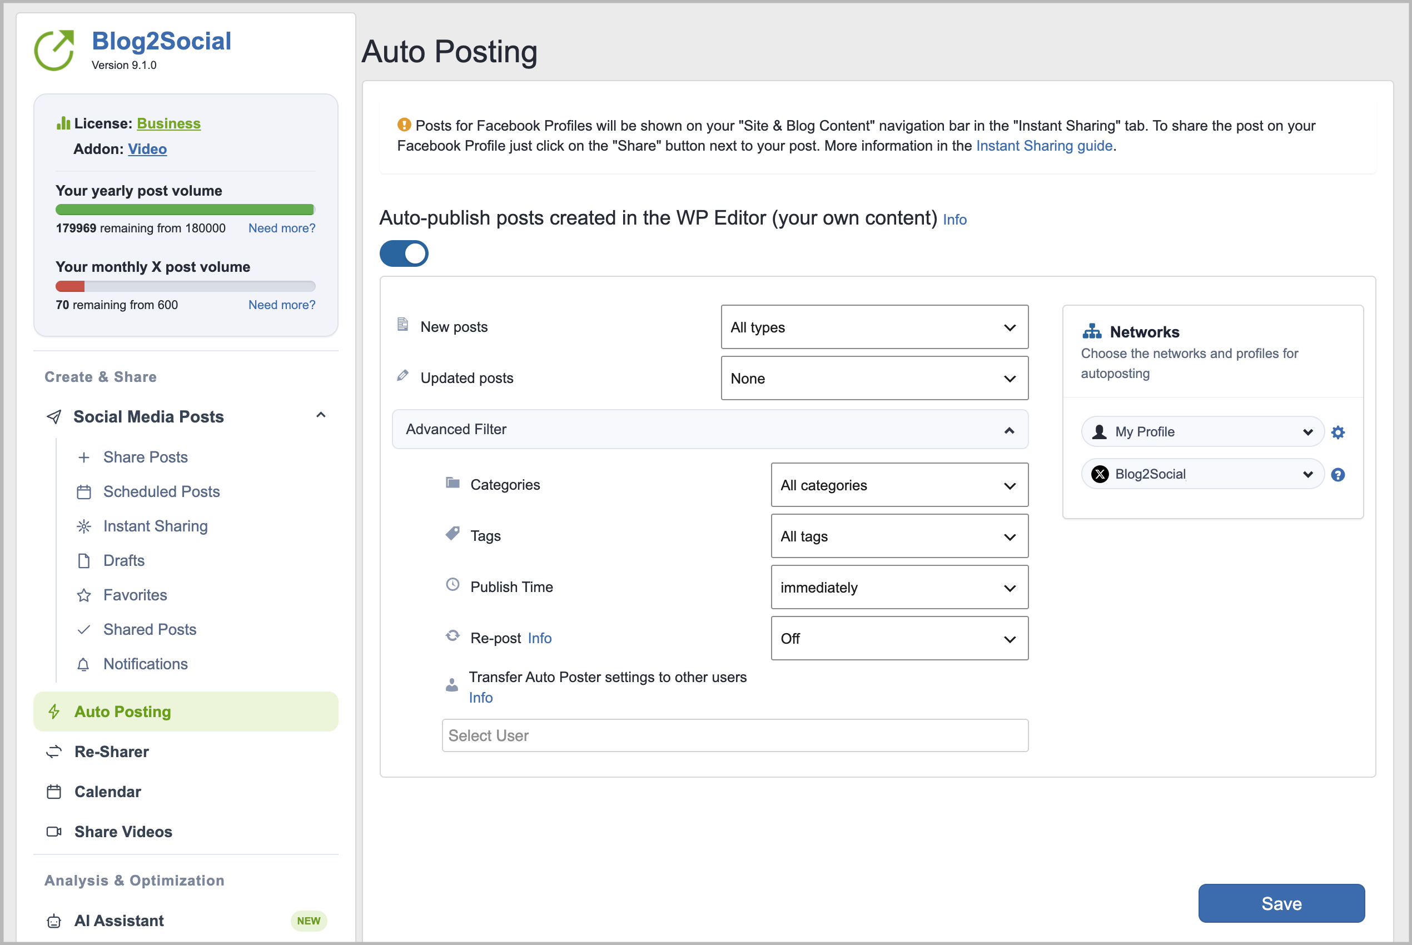
Task: Open the All categories dropdown
Action: [x=899, y=485]
